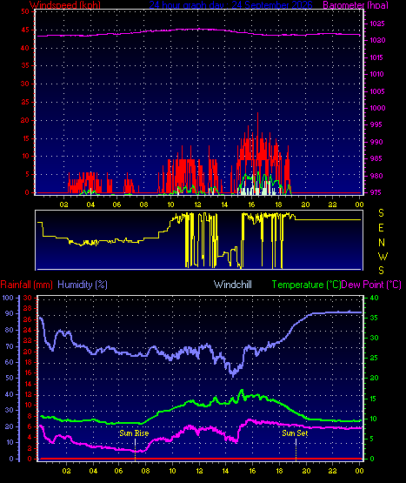Click the 50 value on windspeed axis
This screenshot has height=483, width=406.
(x=25, y=11)
